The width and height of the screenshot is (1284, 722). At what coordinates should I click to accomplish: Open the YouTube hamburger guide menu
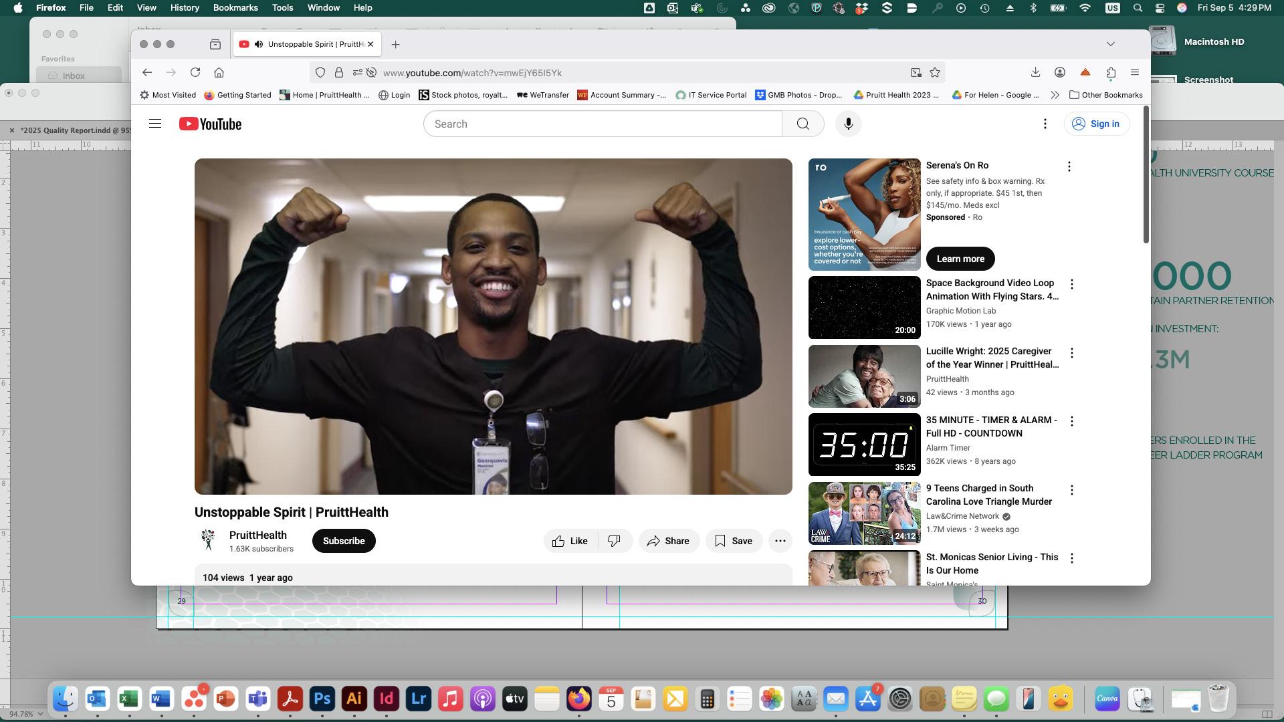(x=155, y=124)
